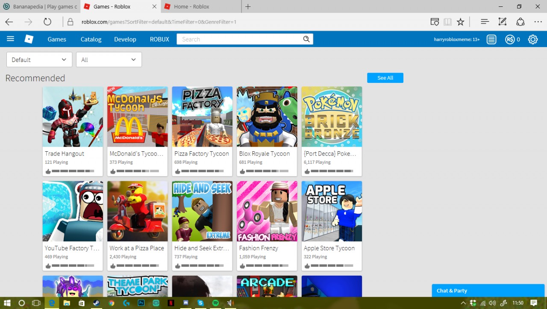This screenshot has height=309, width=547.
Task: Open Hide and Seek Extreme thumbnail
Action: (202, 211)
